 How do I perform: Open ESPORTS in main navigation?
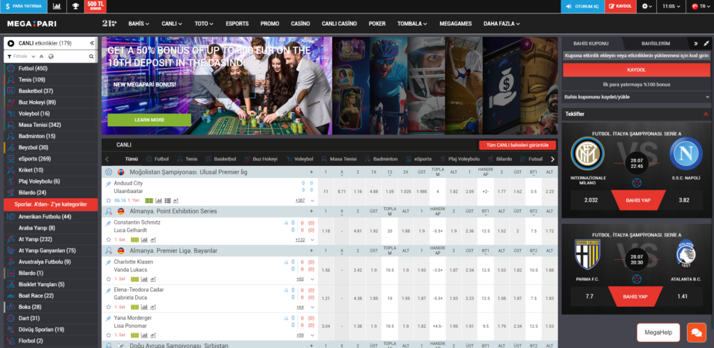click(x=237, y=24)
